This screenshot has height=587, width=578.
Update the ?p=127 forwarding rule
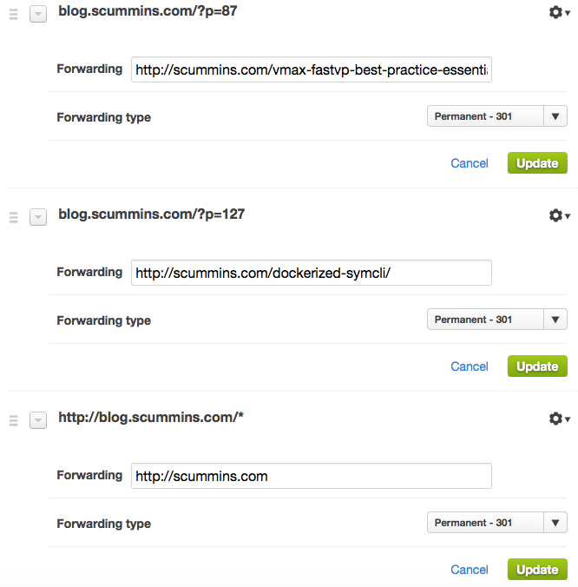pos(537,366)
